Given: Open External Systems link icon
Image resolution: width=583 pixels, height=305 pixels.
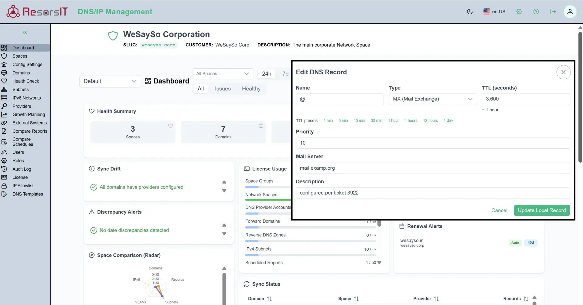Looking at the screenshot, I should 4,123.
